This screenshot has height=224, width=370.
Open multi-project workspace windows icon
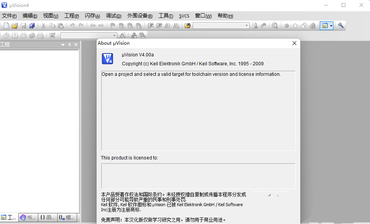pos(142,35)
